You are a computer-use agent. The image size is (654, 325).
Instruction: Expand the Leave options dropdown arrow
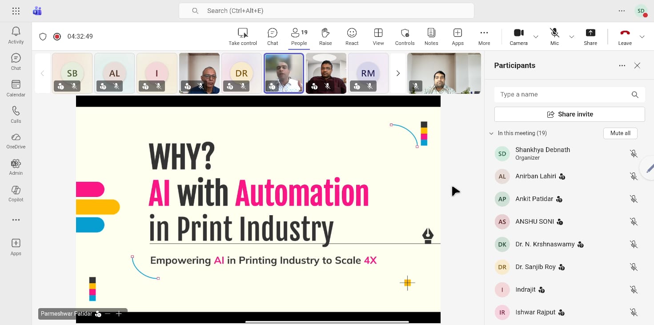coord(642,36)
